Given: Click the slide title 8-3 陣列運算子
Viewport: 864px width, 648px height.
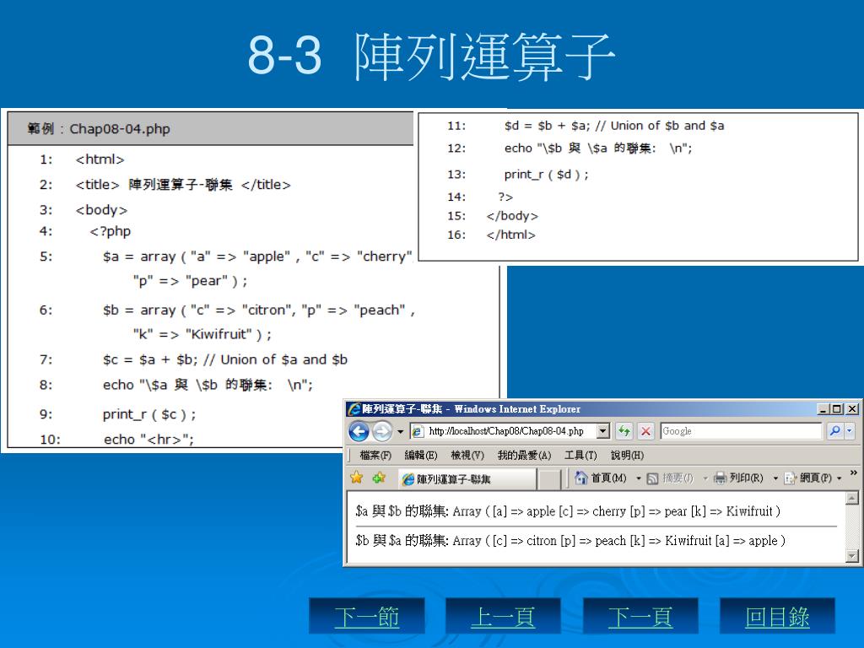Looking at the screenshot, I should 431,57.
